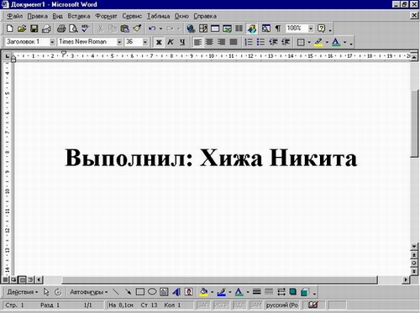Open Office Assistant help icon

321,29
